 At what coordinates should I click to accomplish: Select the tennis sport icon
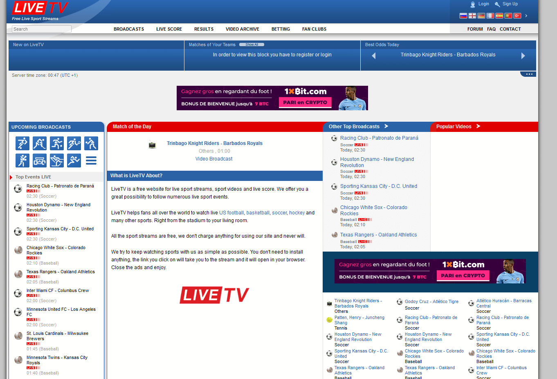pyautogui.click(x=74, y=143)
